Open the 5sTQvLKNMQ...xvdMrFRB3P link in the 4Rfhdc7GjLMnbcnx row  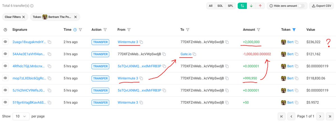point(139,66)
